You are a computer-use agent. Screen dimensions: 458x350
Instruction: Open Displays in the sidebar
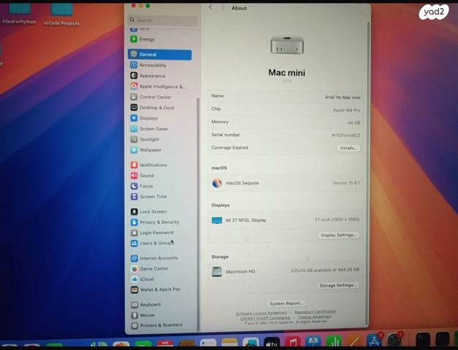145,118
